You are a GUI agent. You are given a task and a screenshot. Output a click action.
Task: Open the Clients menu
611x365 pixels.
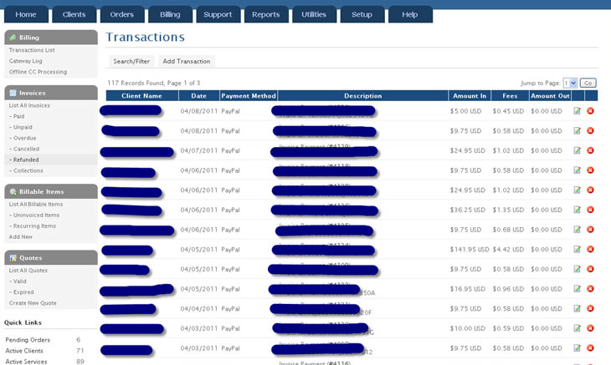pyautogui.click(x=74, y=14)
